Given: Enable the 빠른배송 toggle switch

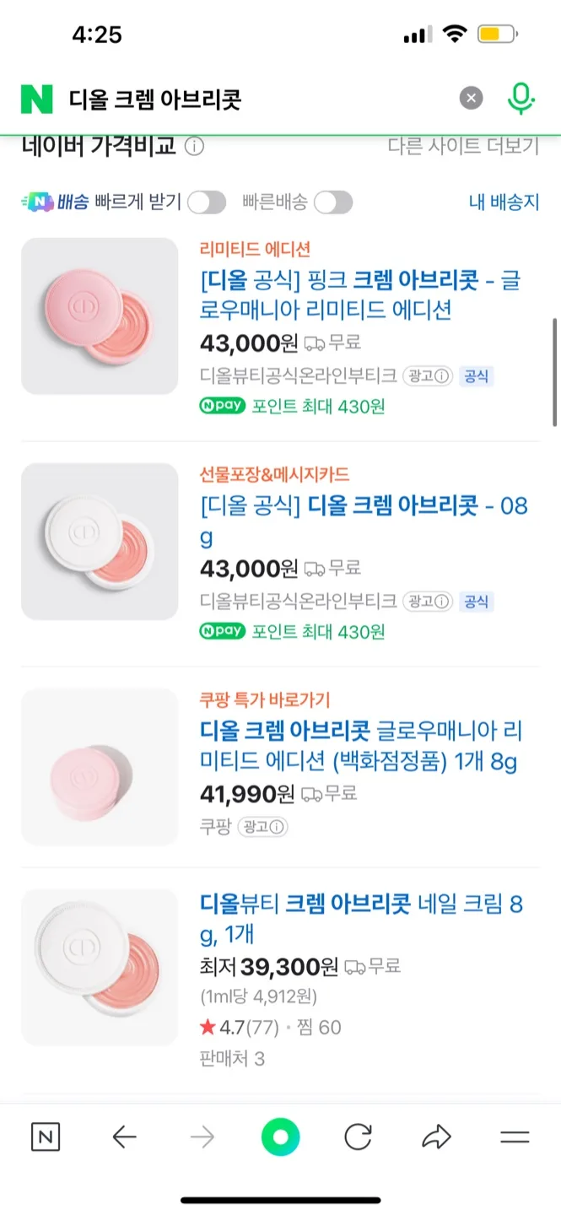Looking at the screenshot, I should 332,202.
